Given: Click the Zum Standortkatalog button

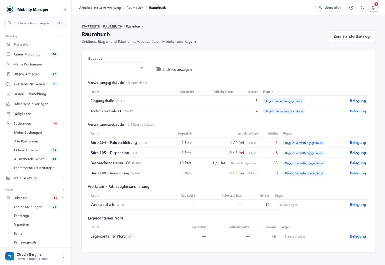Looking at the screenshot, I should [x=352, y=36].
